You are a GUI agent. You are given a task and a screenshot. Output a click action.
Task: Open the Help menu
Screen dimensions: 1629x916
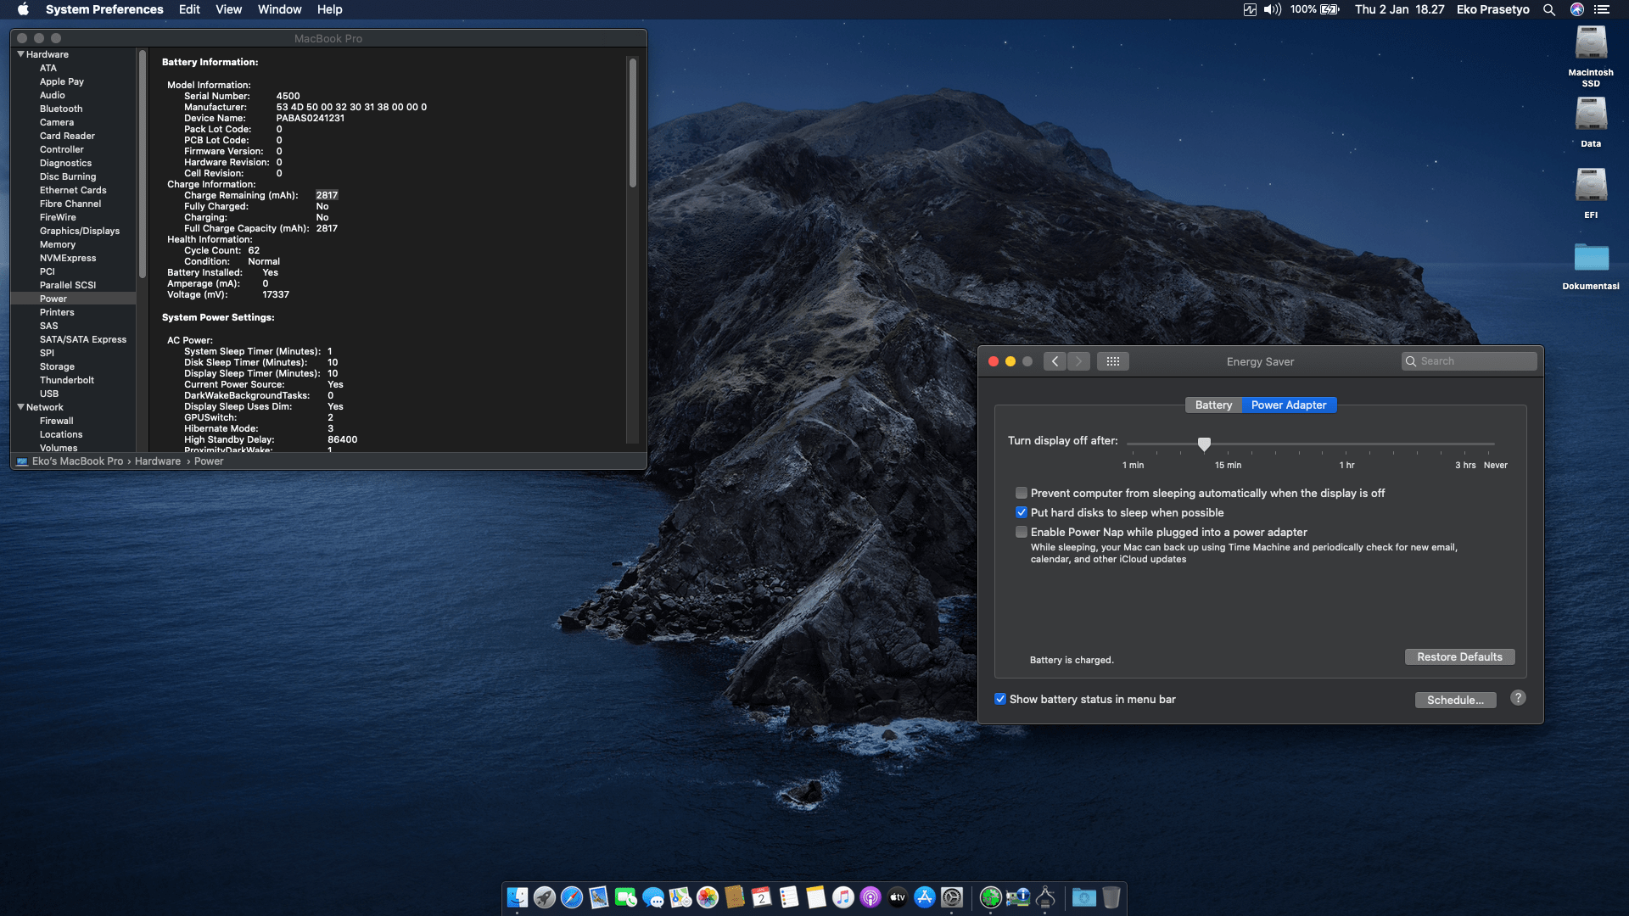[x=330, y=9]
